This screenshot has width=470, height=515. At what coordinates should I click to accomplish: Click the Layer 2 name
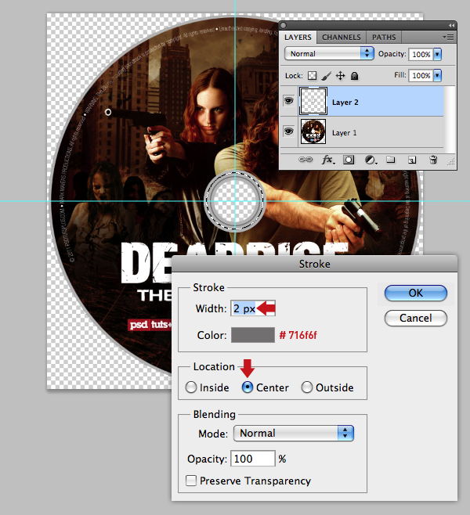345,103
